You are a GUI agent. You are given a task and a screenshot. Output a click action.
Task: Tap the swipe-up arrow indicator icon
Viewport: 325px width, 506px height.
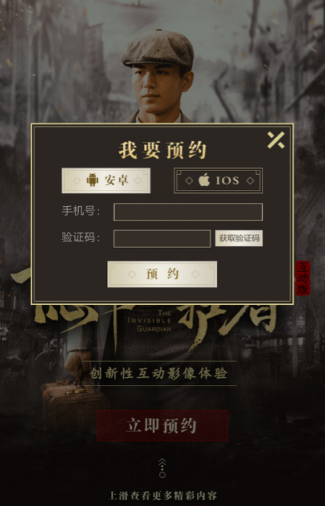[162, 468]
